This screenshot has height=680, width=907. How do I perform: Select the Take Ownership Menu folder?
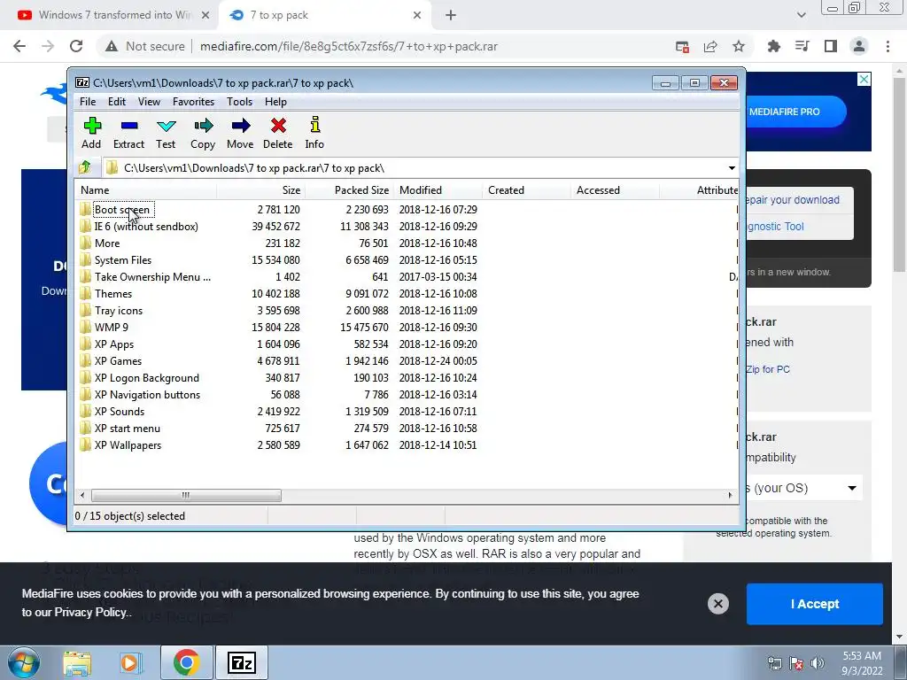152,277
